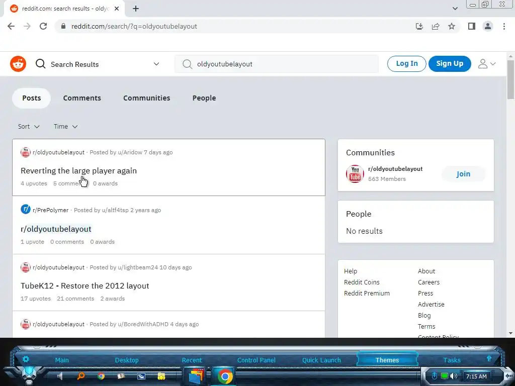
Task: Click the 7:15 AM clock
Action: 476,376
